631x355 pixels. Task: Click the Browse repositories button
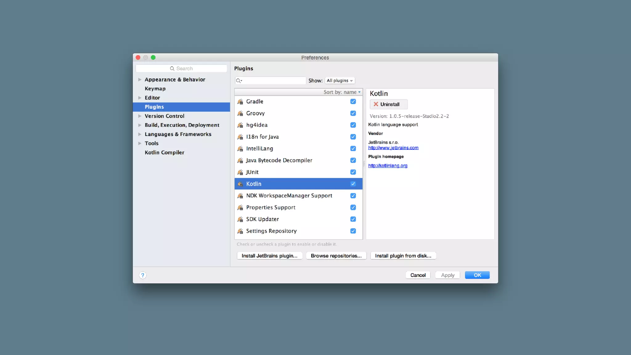coord(336,256)
